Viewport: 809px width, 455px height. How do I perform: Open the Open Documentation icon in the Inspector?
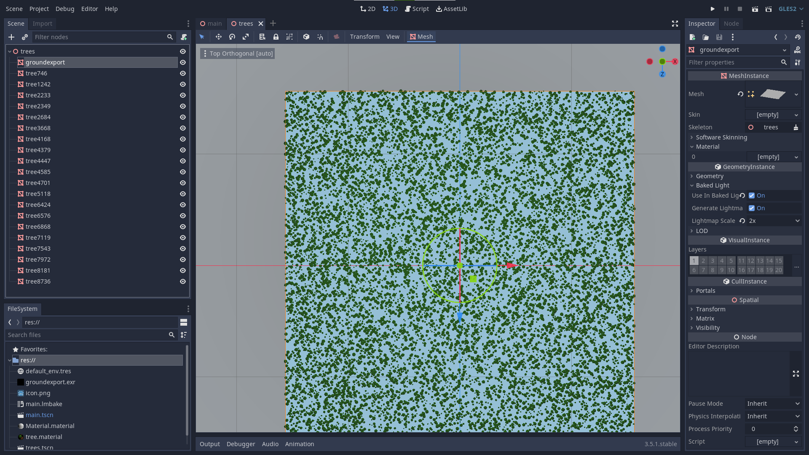point(798,50)
